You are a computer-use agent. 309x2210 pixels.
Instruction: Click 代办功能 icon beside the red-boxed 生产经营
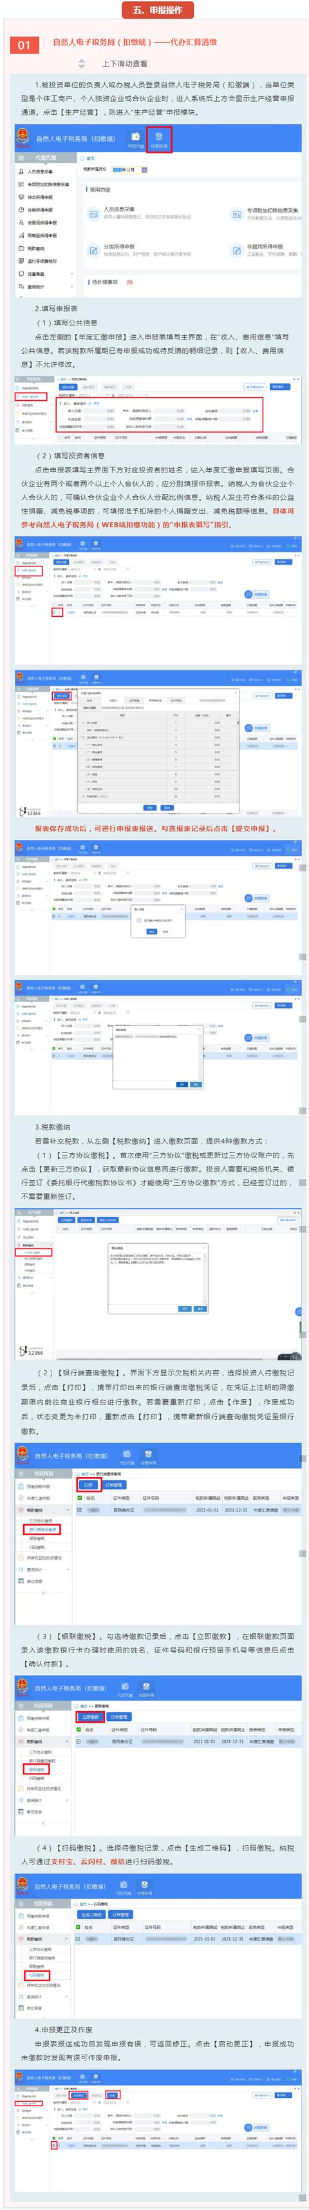tap(135, 139)
